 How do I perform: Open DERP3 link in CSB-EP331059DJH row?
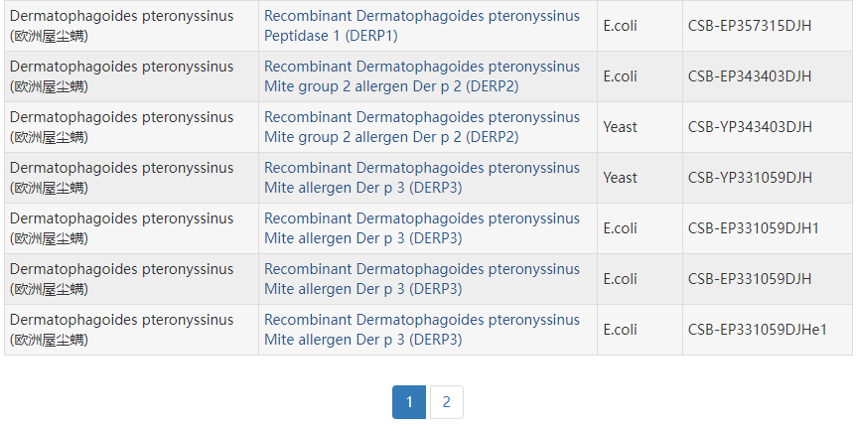click(421, 279)
